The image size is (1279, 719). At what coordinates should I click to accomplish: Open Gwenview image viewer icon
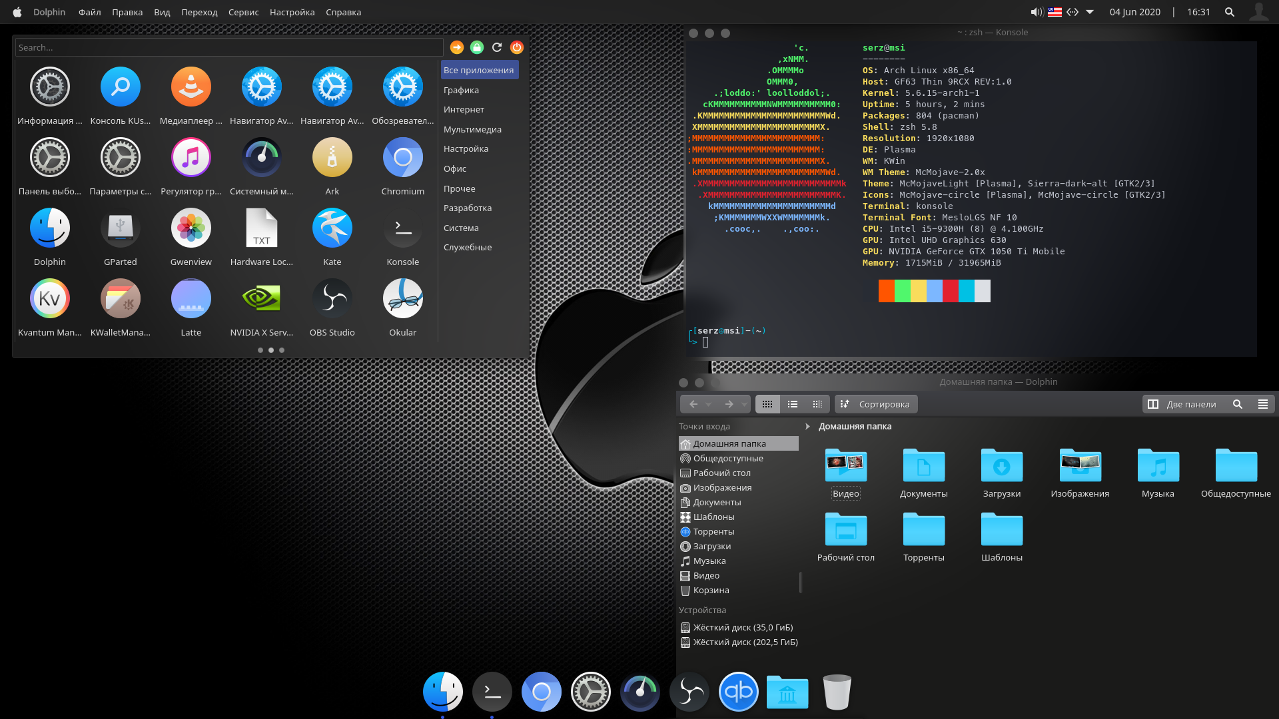[191, 227]
